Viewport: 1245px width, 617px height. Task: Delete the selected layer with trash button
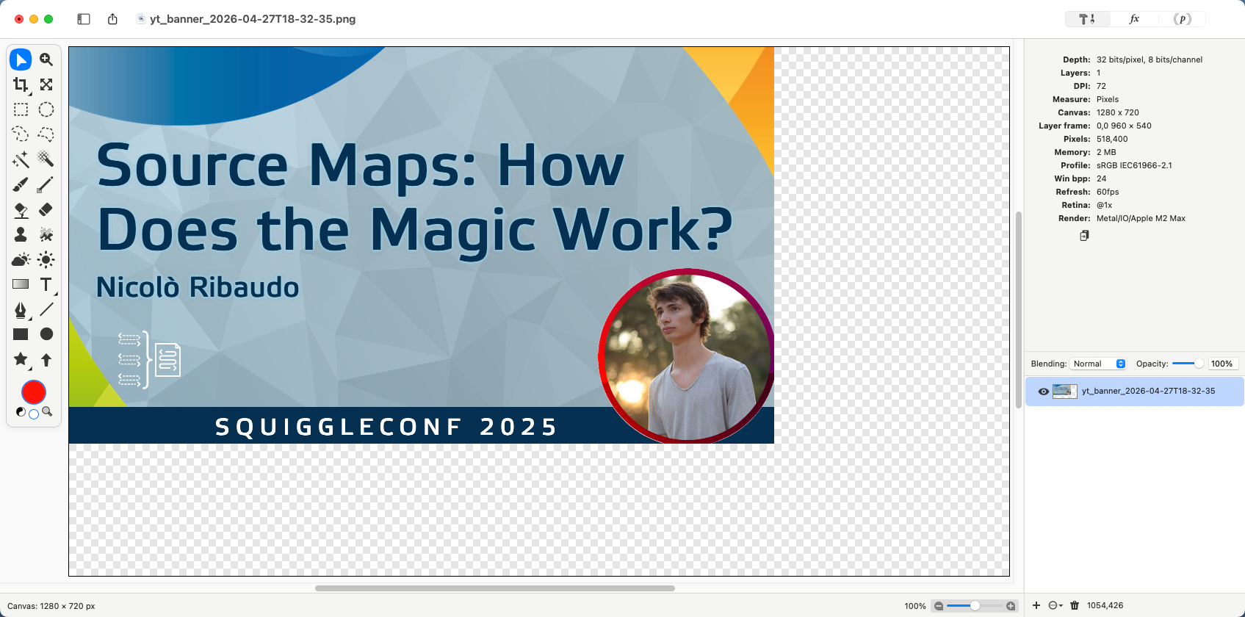1075,605
